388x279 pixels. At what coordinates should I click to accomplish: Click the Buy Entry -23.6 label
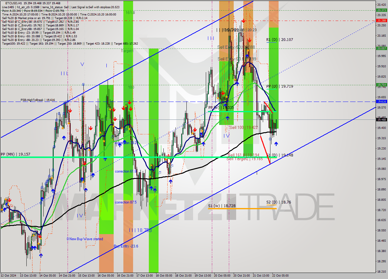tap(126, 246)
